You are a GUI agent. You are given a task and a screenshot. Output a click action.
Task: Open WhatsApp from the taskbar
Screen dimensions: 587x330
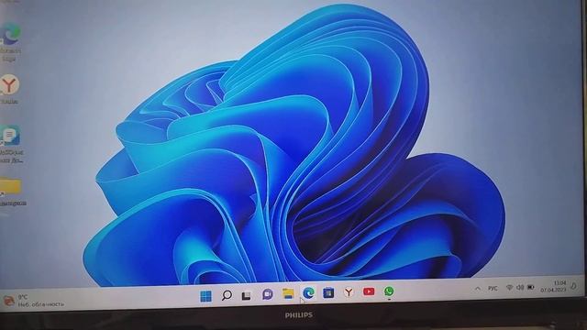click(x=389, y=291)
